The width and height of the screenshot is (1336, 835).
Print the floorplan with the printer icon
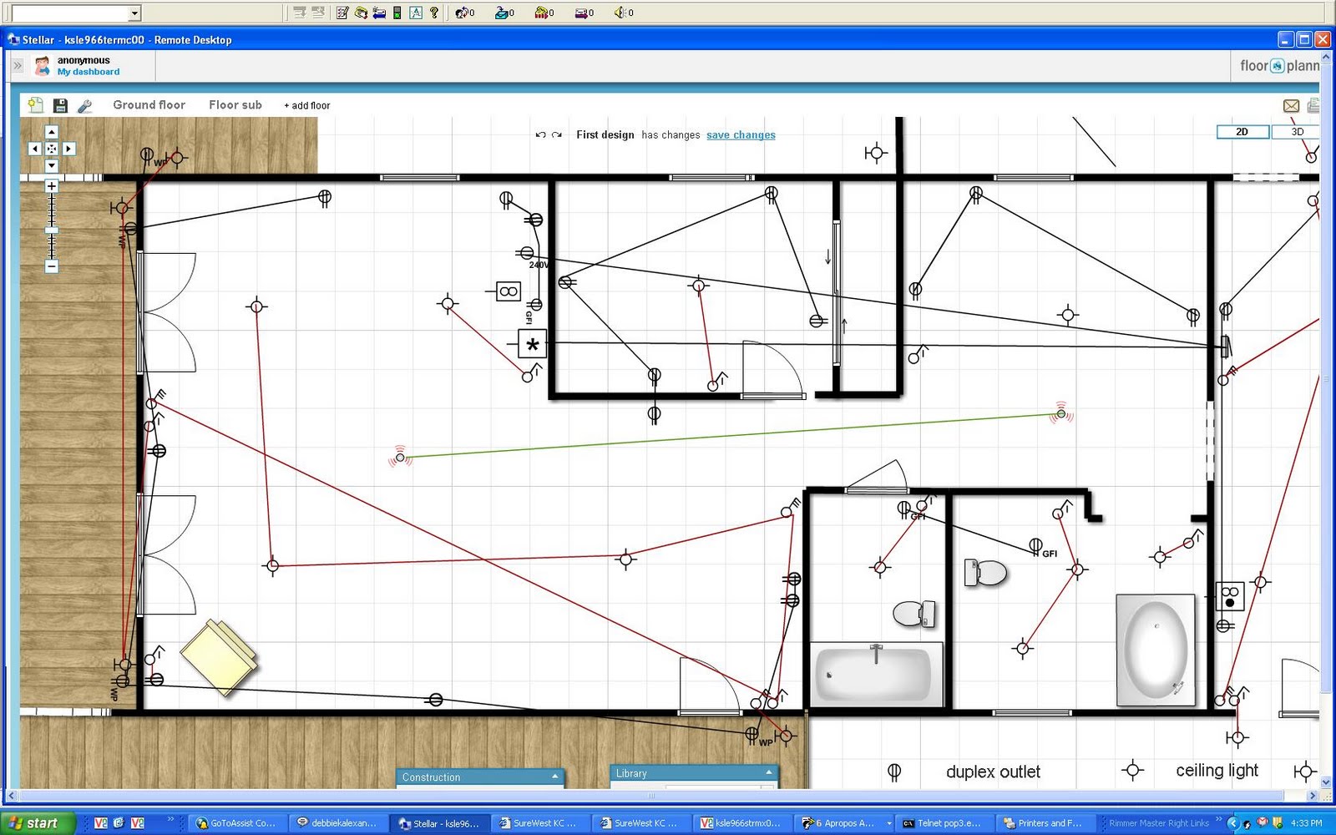1313,105
